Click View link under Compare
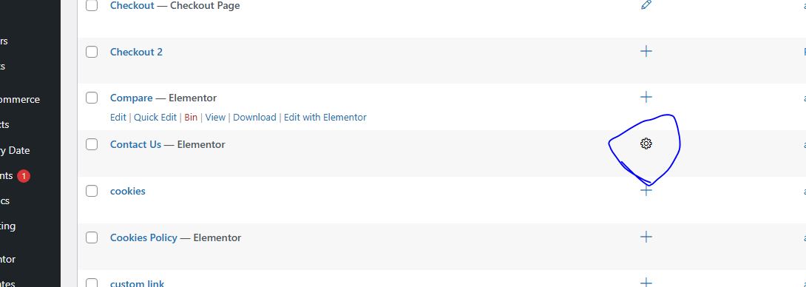Screen dimensions: 806x287 215,118
